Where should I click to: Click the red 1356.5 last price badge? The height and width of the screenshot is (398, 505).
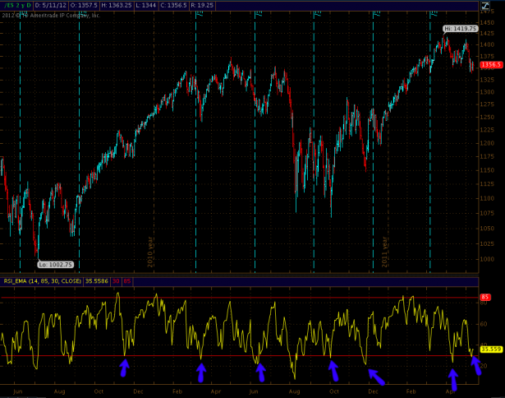pos(491,65)
